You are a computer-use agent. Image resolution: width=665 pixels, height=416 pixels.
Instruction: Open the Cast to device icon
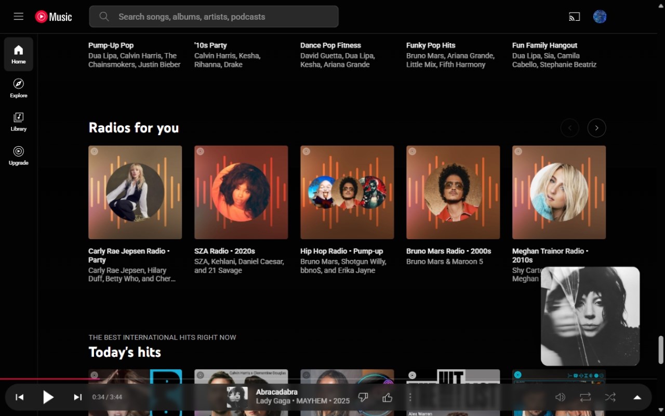(574, 17)
